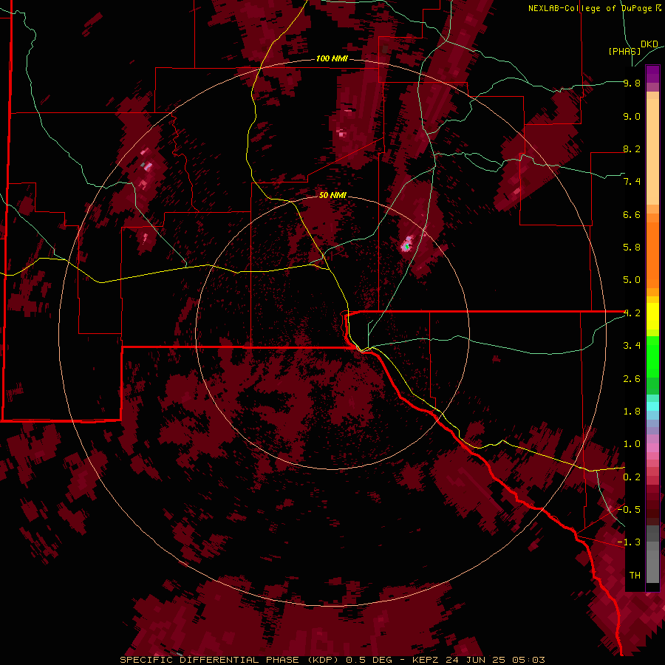This screenshot has height=665, width=665.
Task: Click the 5.0 legend value
Action: 632,280
